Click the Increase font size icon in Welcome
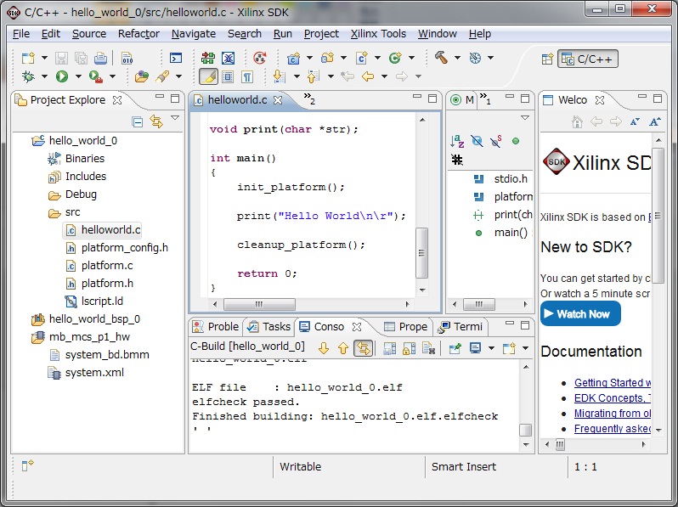This screenshot has width=678, height=507. [655, 122]
